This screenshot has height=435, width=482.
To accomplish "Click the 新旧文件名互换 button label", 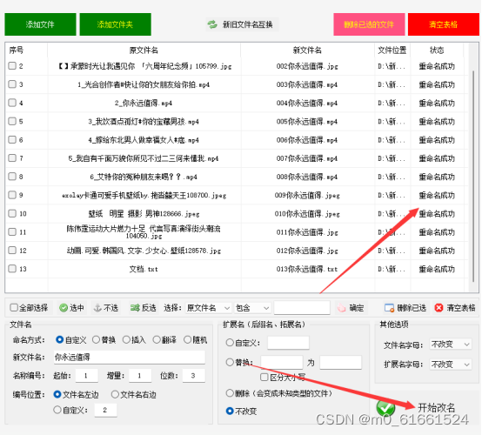I will click(247, 24).
